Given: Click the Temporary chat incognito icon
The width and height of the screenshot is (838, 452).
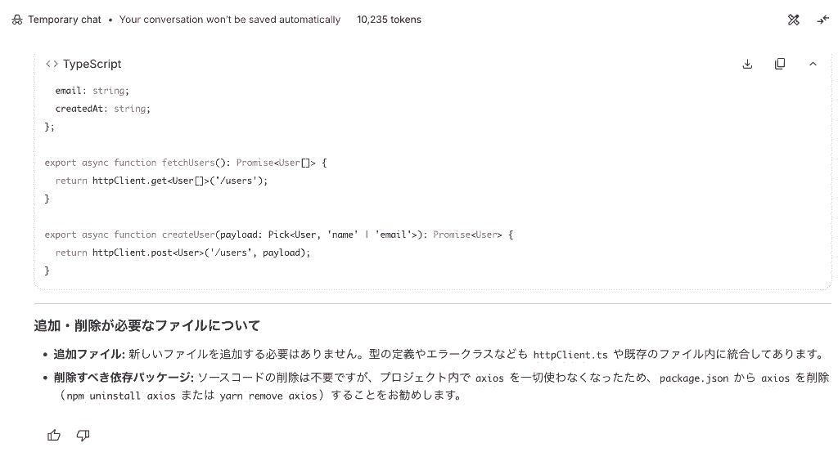Looking at the screenshot, I should [x=17, y=20].
